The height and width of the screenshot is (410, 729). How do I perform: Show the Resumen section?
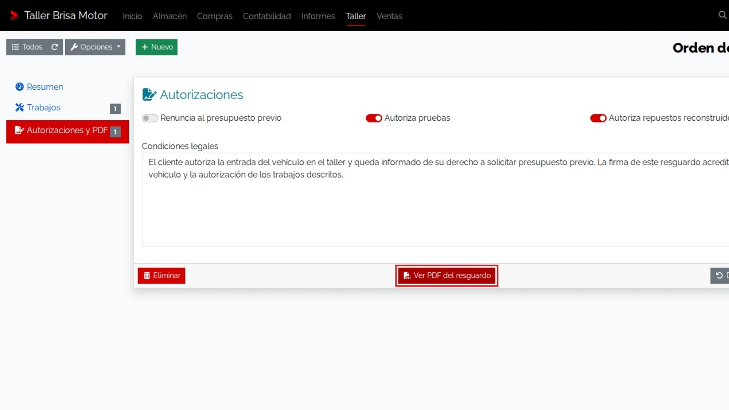tap(39, 87)
